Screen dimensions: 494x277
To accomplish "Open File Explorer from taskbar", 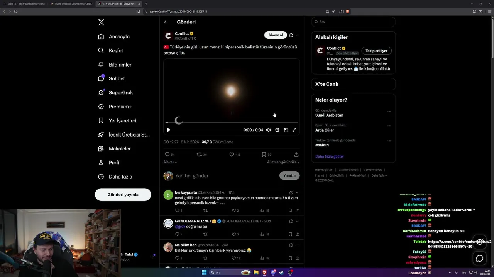I will click(255, 272).
